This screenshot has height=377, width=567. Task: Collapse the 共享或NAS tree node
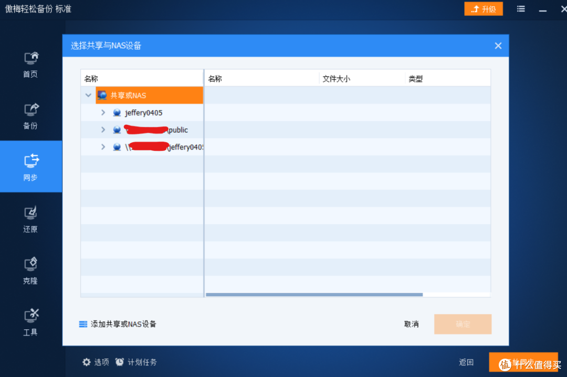(88, 95)
